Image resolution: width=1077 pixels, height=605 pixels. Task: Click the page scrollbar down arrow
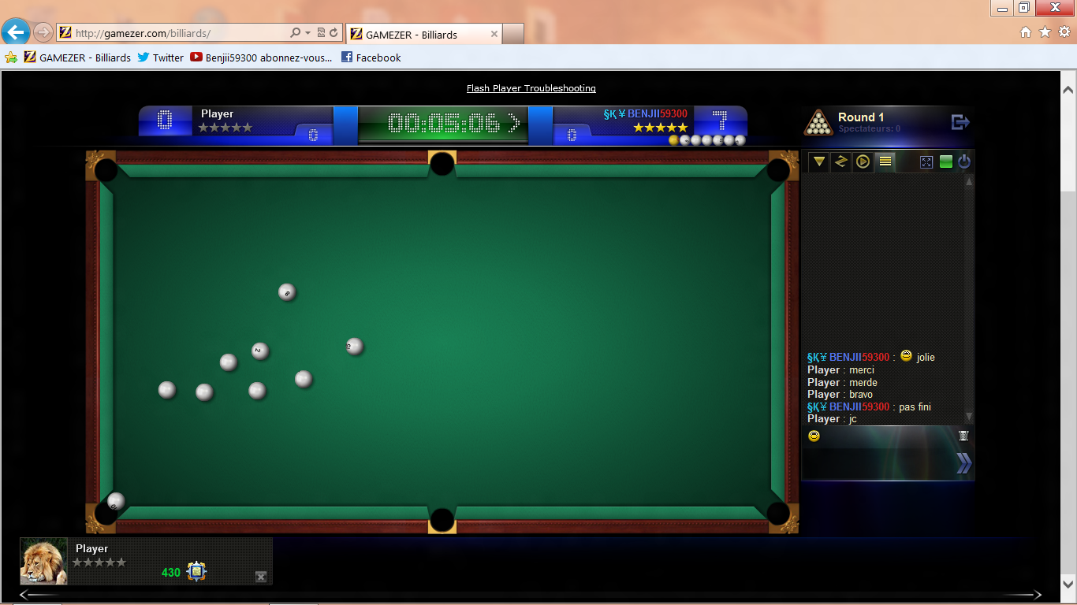point(1068,584)
